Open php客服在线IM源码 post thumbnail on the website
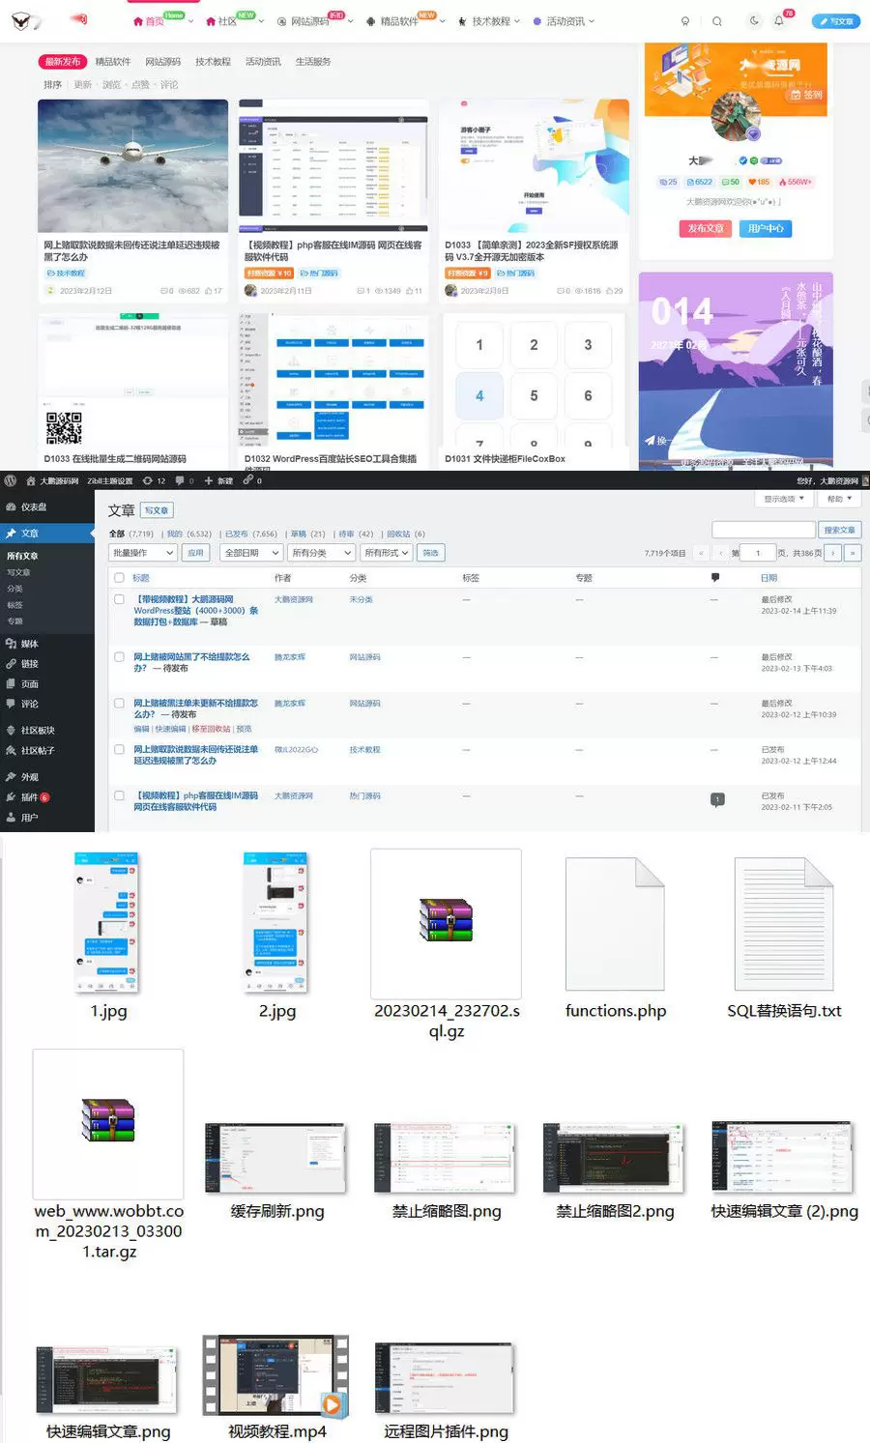 point(333,165)
